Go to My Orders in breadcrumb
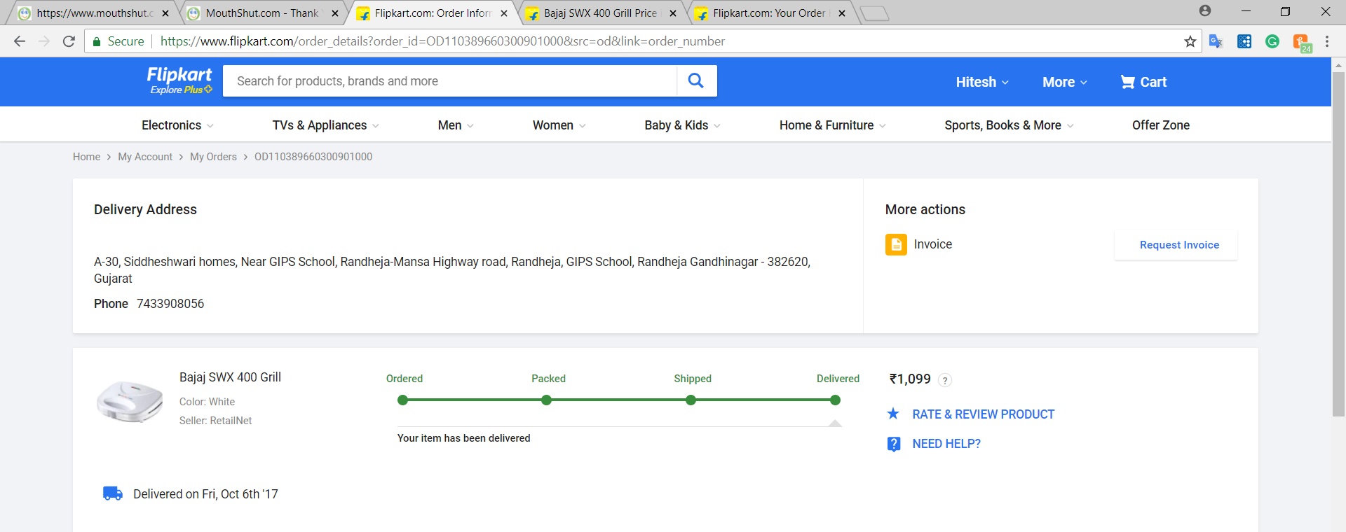Image resolution: width=1346 pixels, height=532 pixels. (213, 157)
